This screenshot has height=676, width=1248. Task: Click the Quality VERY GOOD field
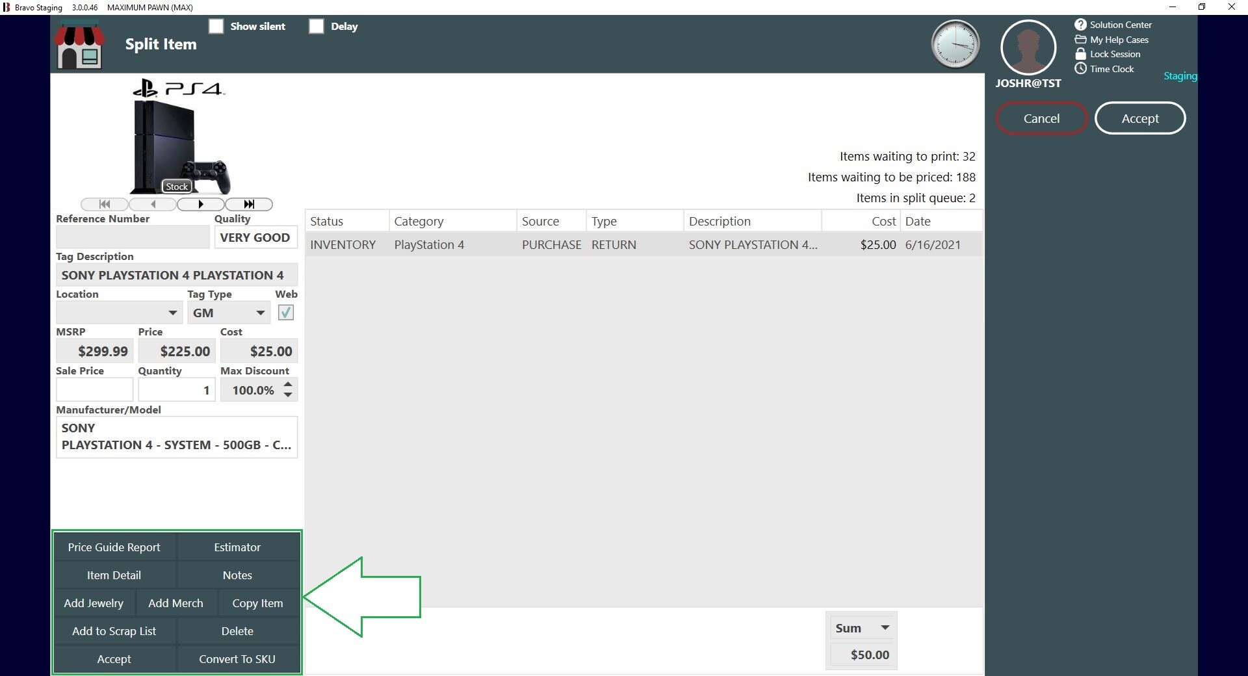click(x=256, y=237)
